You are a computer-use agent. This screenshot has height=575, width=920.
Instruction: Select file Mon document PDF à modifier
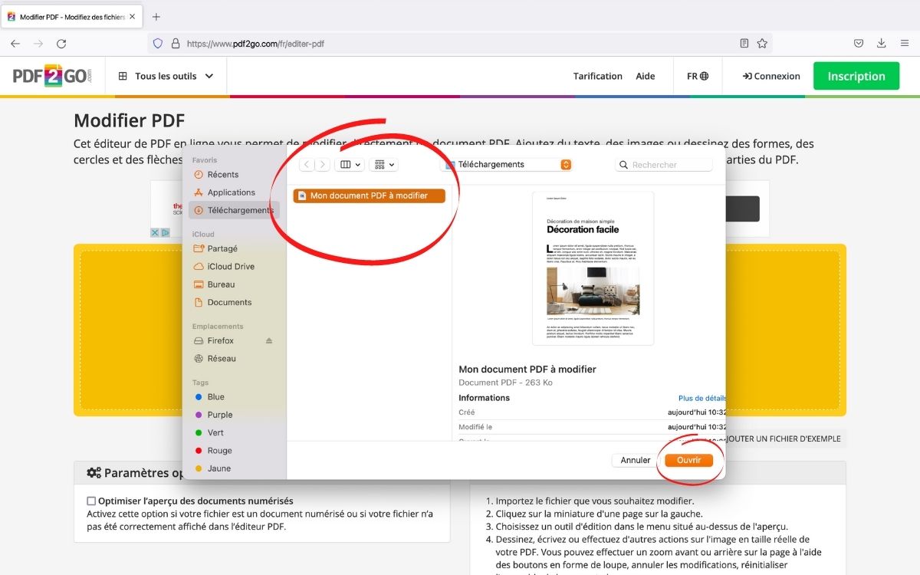tap(370, 195)
